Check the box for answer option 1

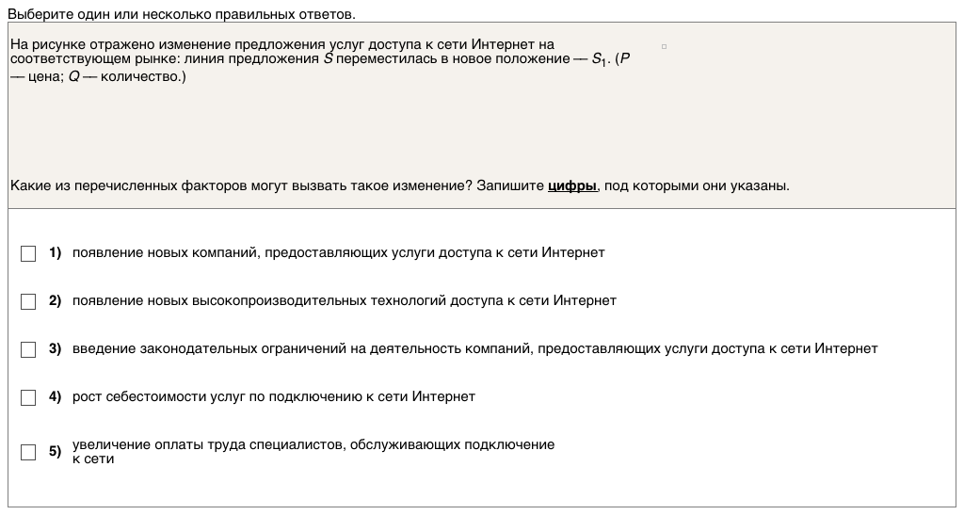pyautogui.click(x=28, y=253)
